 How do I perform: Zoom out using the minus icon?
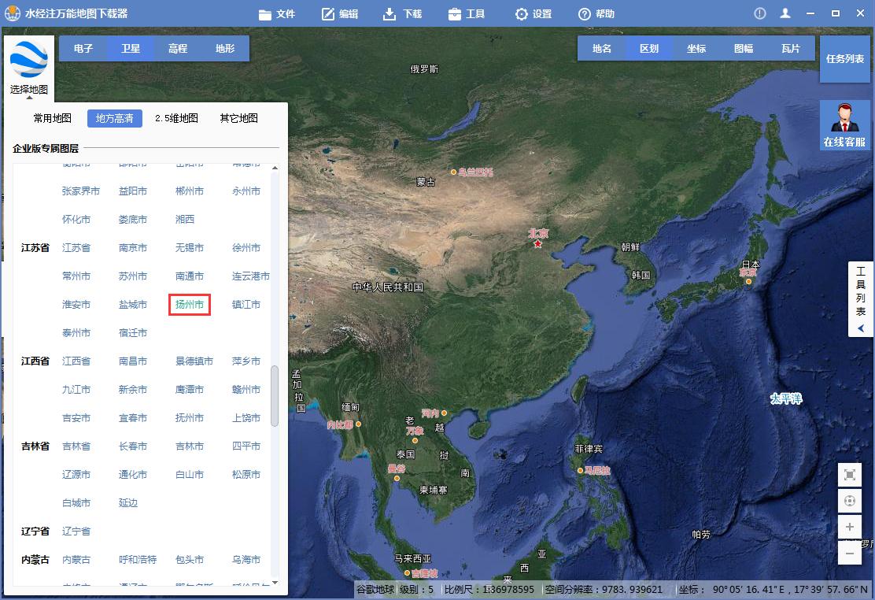(850, 554)
